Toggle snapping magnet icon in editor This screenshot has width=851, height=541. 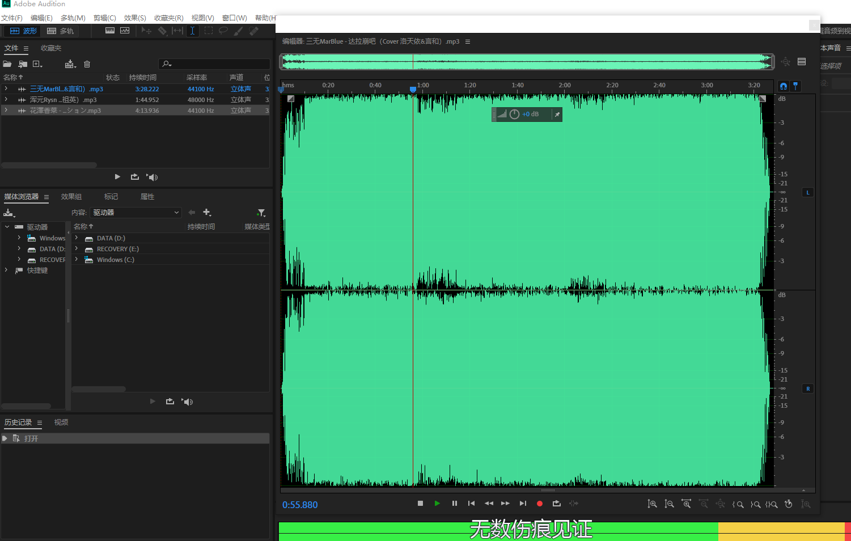(784, 86)
